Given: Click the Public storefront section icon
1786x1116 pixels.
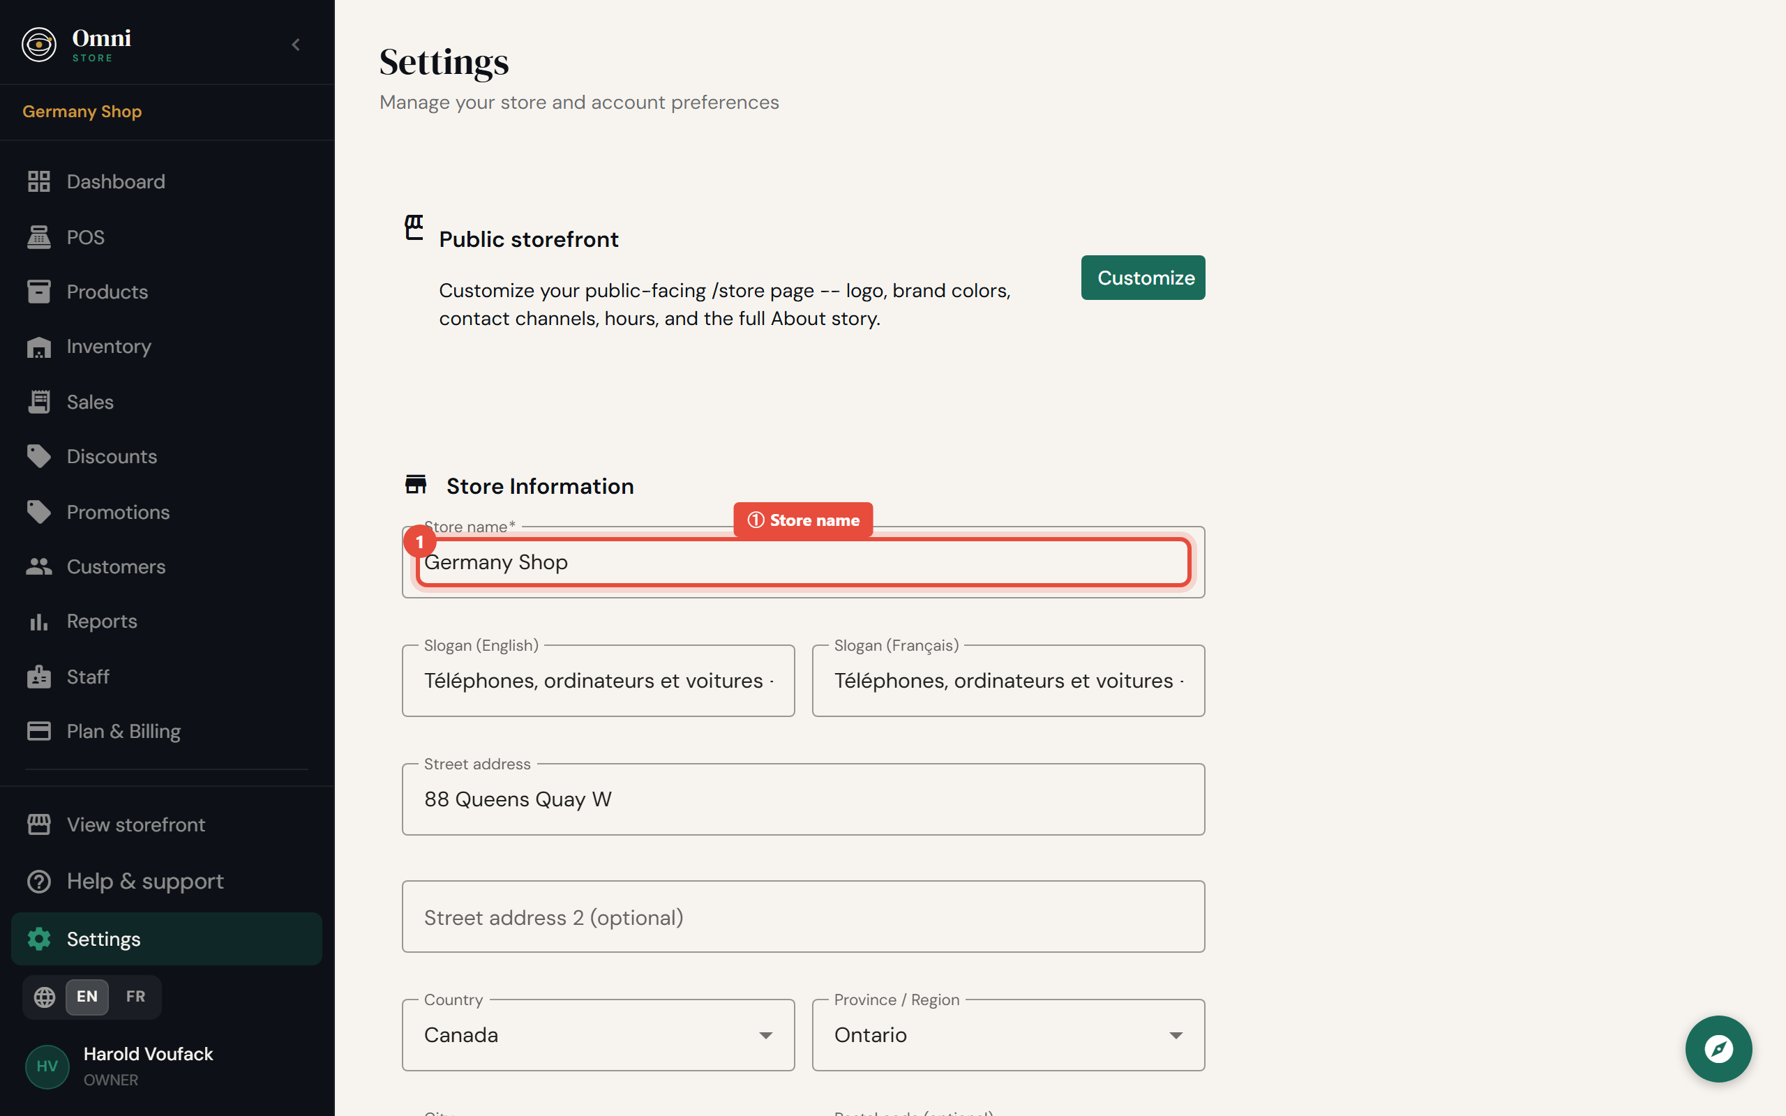Looking at the screenshot, I should (414, 227).
